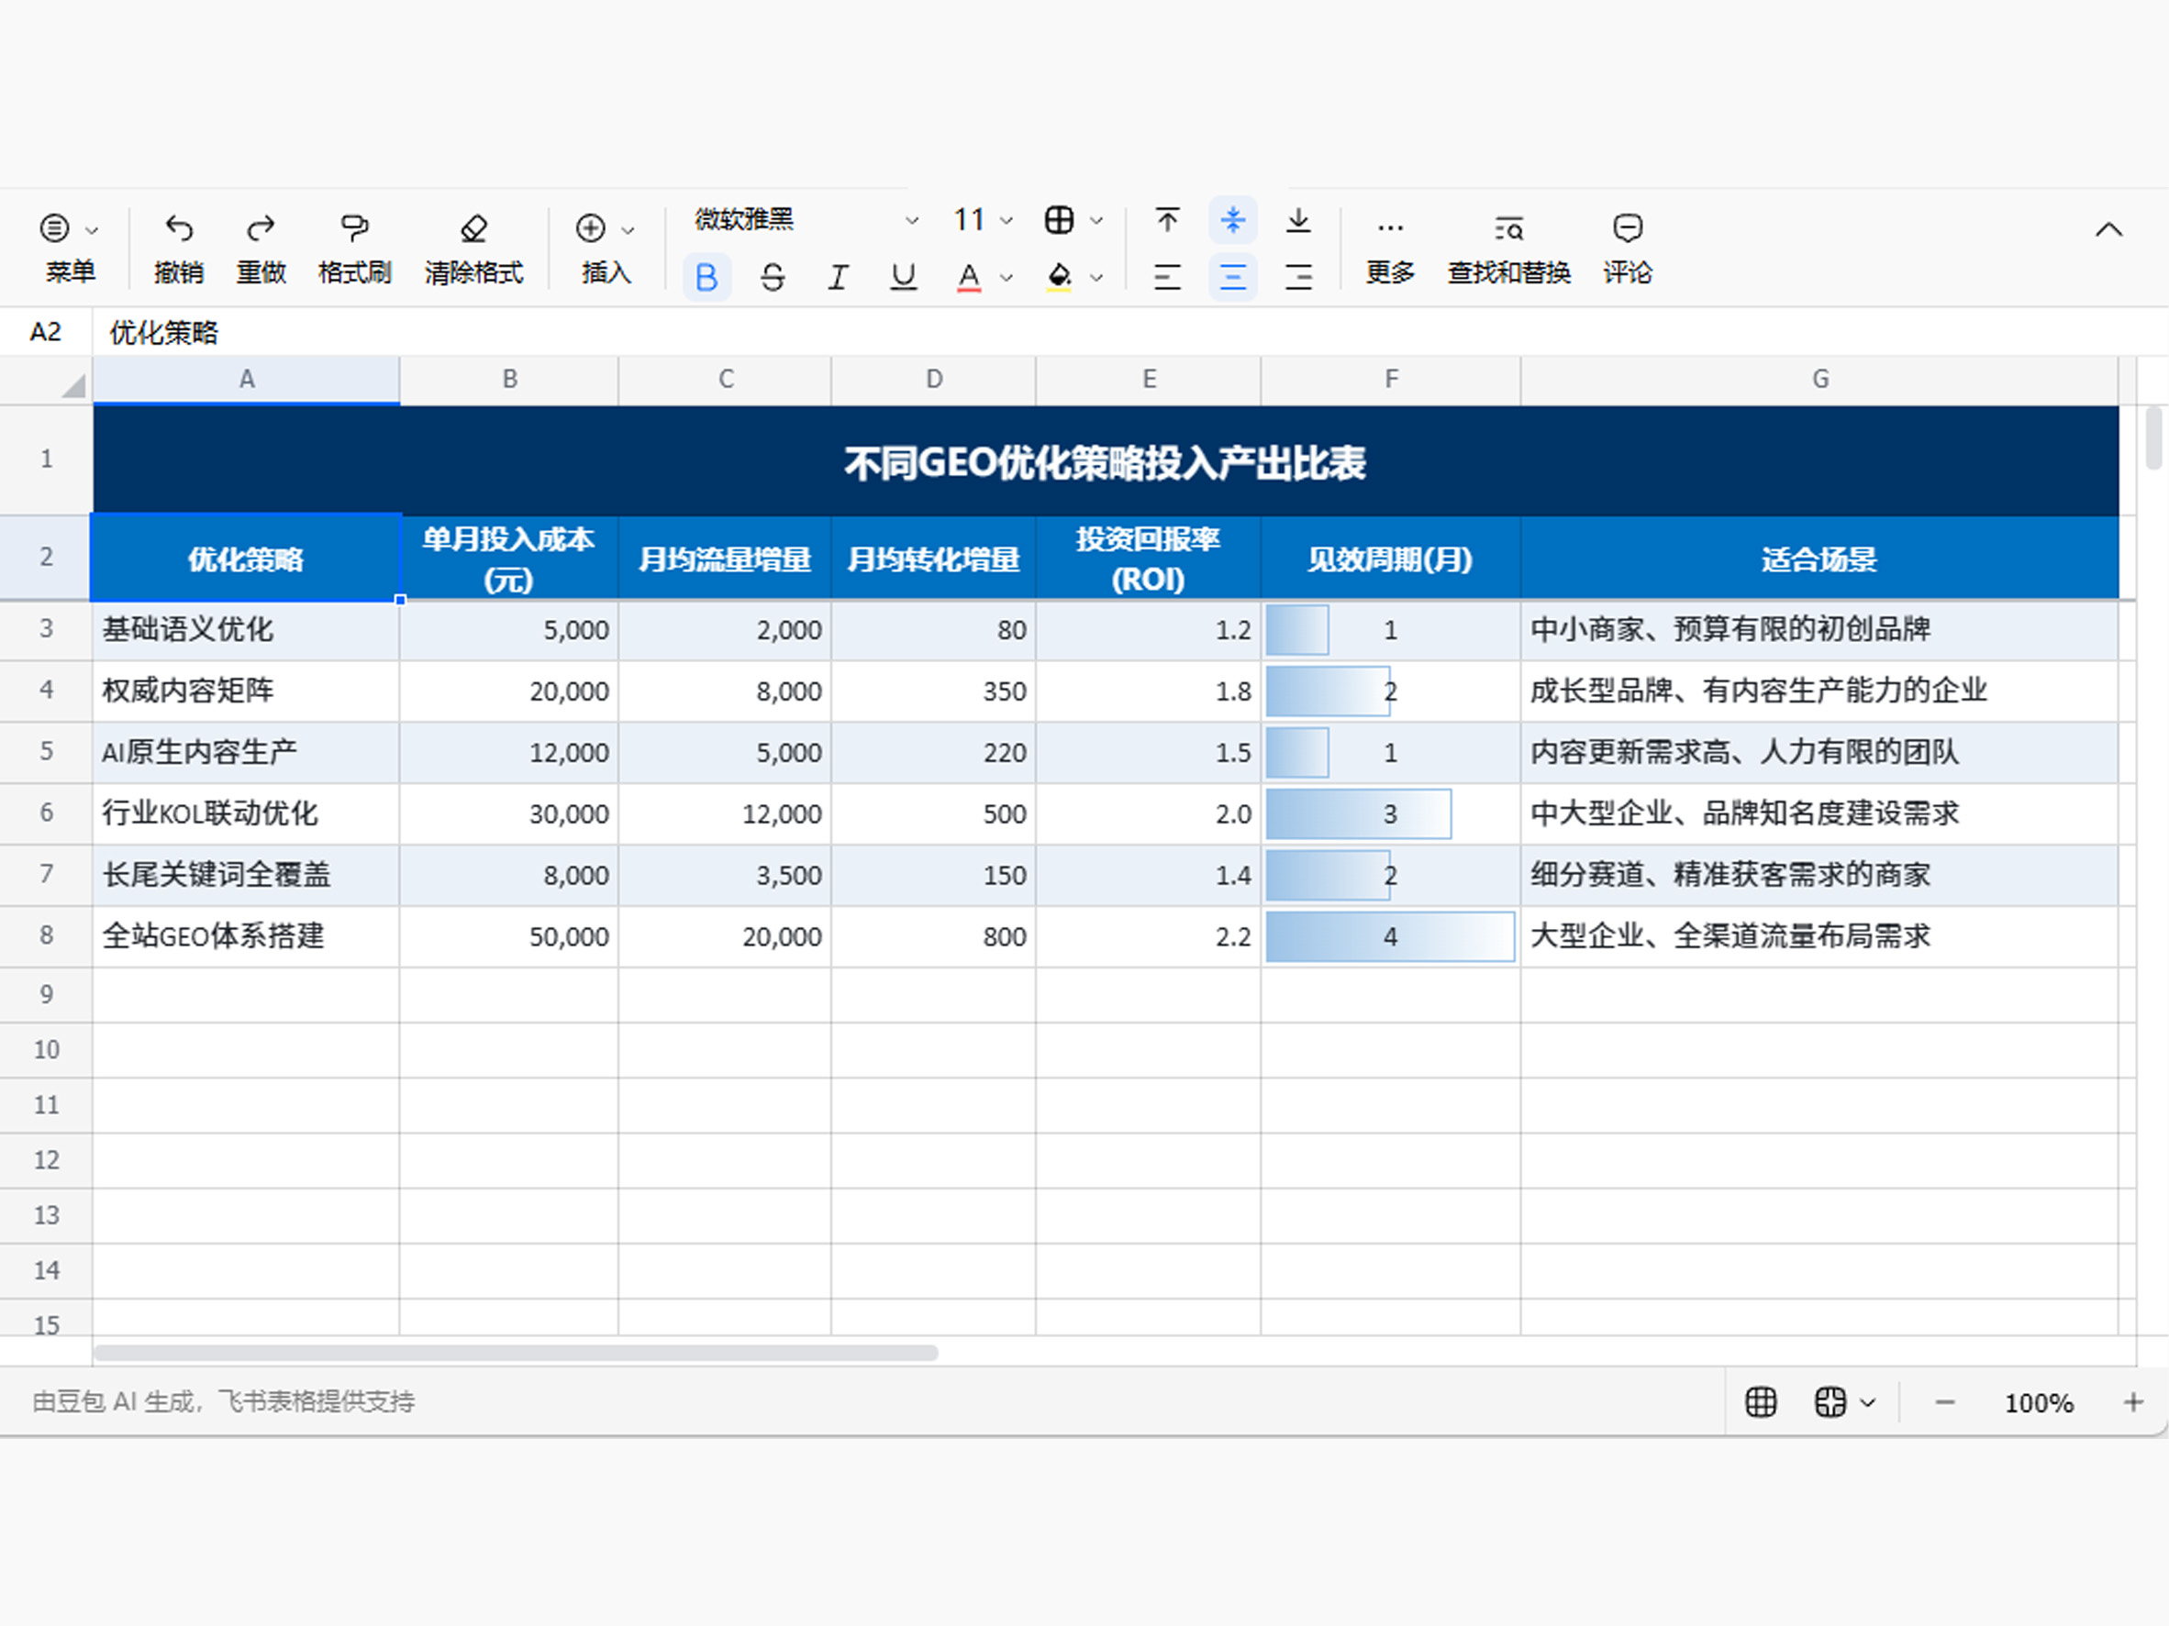Open the font size 11 dropdown

point(983,219)
